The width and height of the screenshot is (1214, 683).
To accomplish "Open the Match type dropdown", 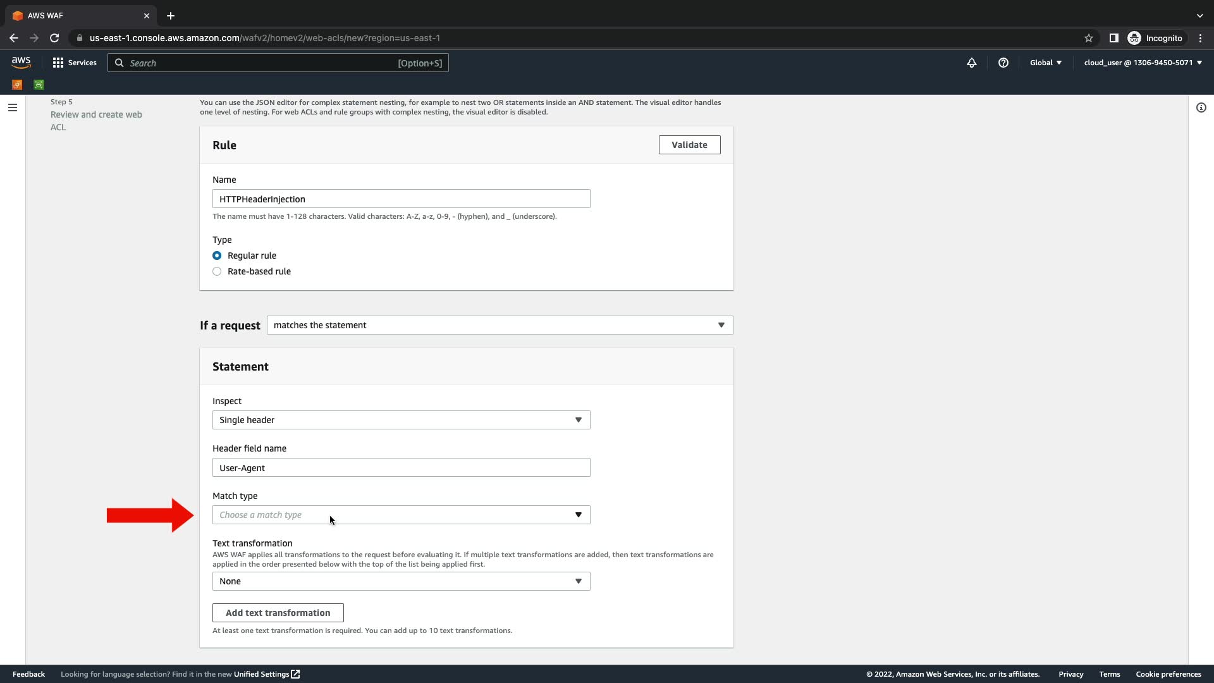I will tap(401, 515).
